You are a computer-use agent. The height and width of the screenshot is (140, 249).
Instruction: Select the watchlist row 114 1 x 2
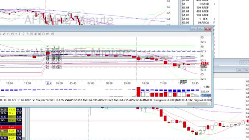pyautogui.click(x=11, y=131)
